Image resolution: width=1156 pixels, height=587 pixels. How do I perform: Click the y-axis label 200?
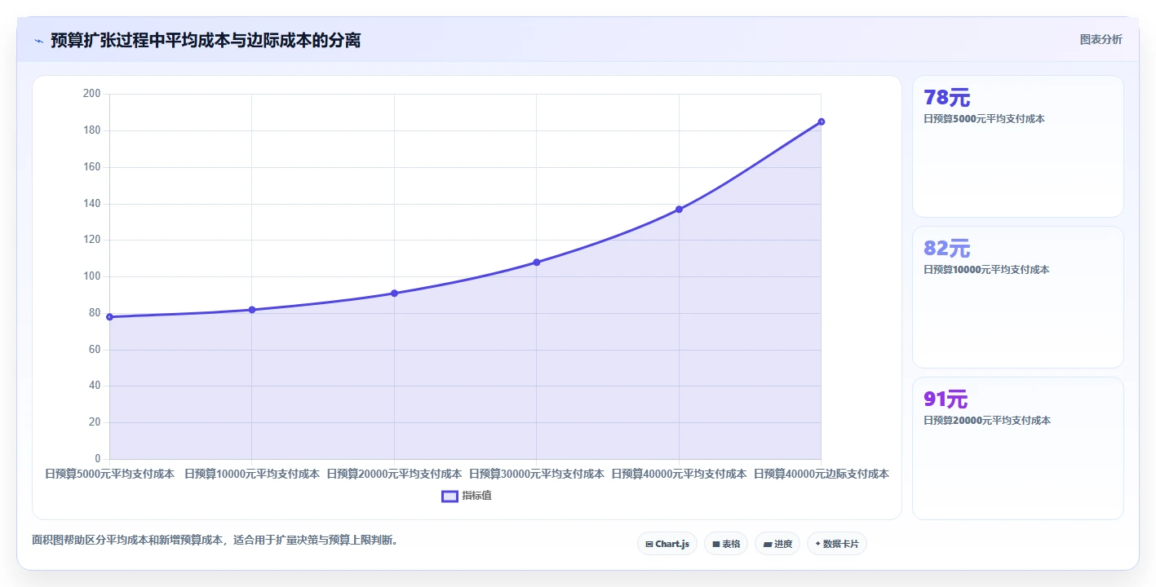click(x=91, y=94)
